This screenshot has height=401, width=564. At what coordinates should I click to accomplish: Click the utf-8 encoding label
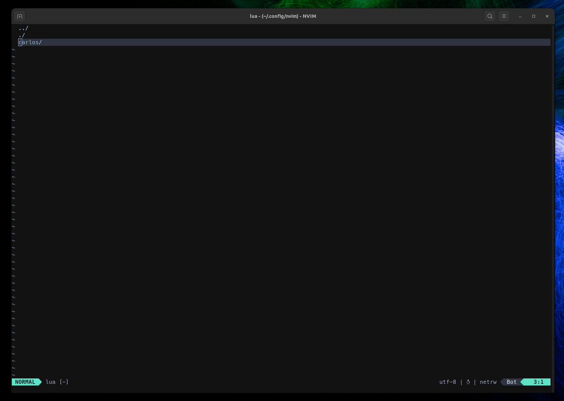(x=447, y=382)
